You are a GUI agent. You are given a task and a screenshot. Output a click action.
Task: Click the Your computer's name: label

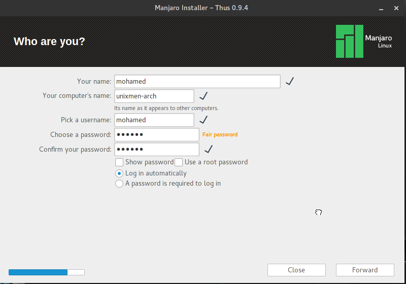(x=77, y=96)
